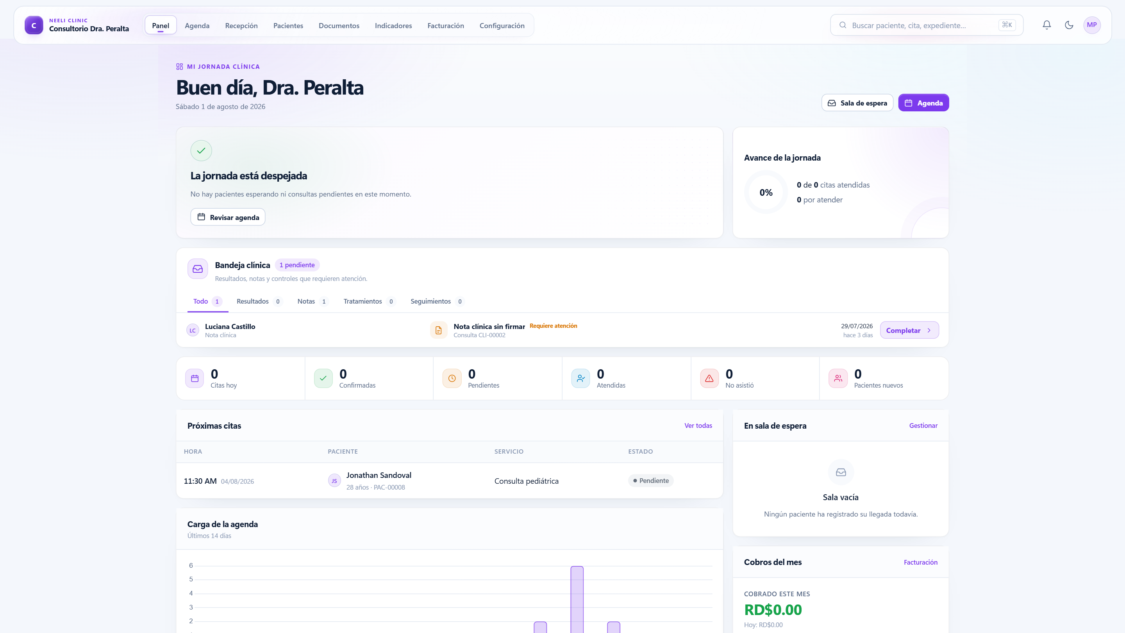
Task: Click the Pendientes clock icon
Action: pos(452,378)
